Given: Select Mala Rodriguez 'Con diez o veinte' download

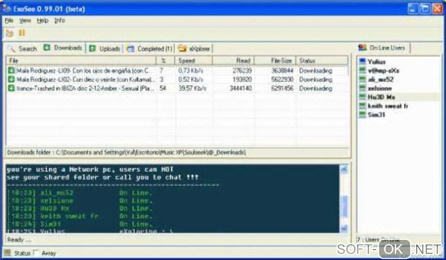Looking at the screenshot, I should 178,79.
